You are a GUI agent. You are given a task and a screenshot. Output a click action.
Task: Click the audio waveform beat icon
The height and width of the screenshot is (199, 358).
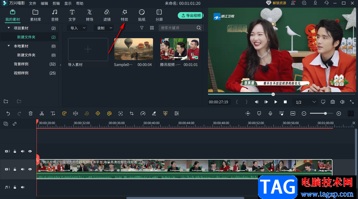76,113
